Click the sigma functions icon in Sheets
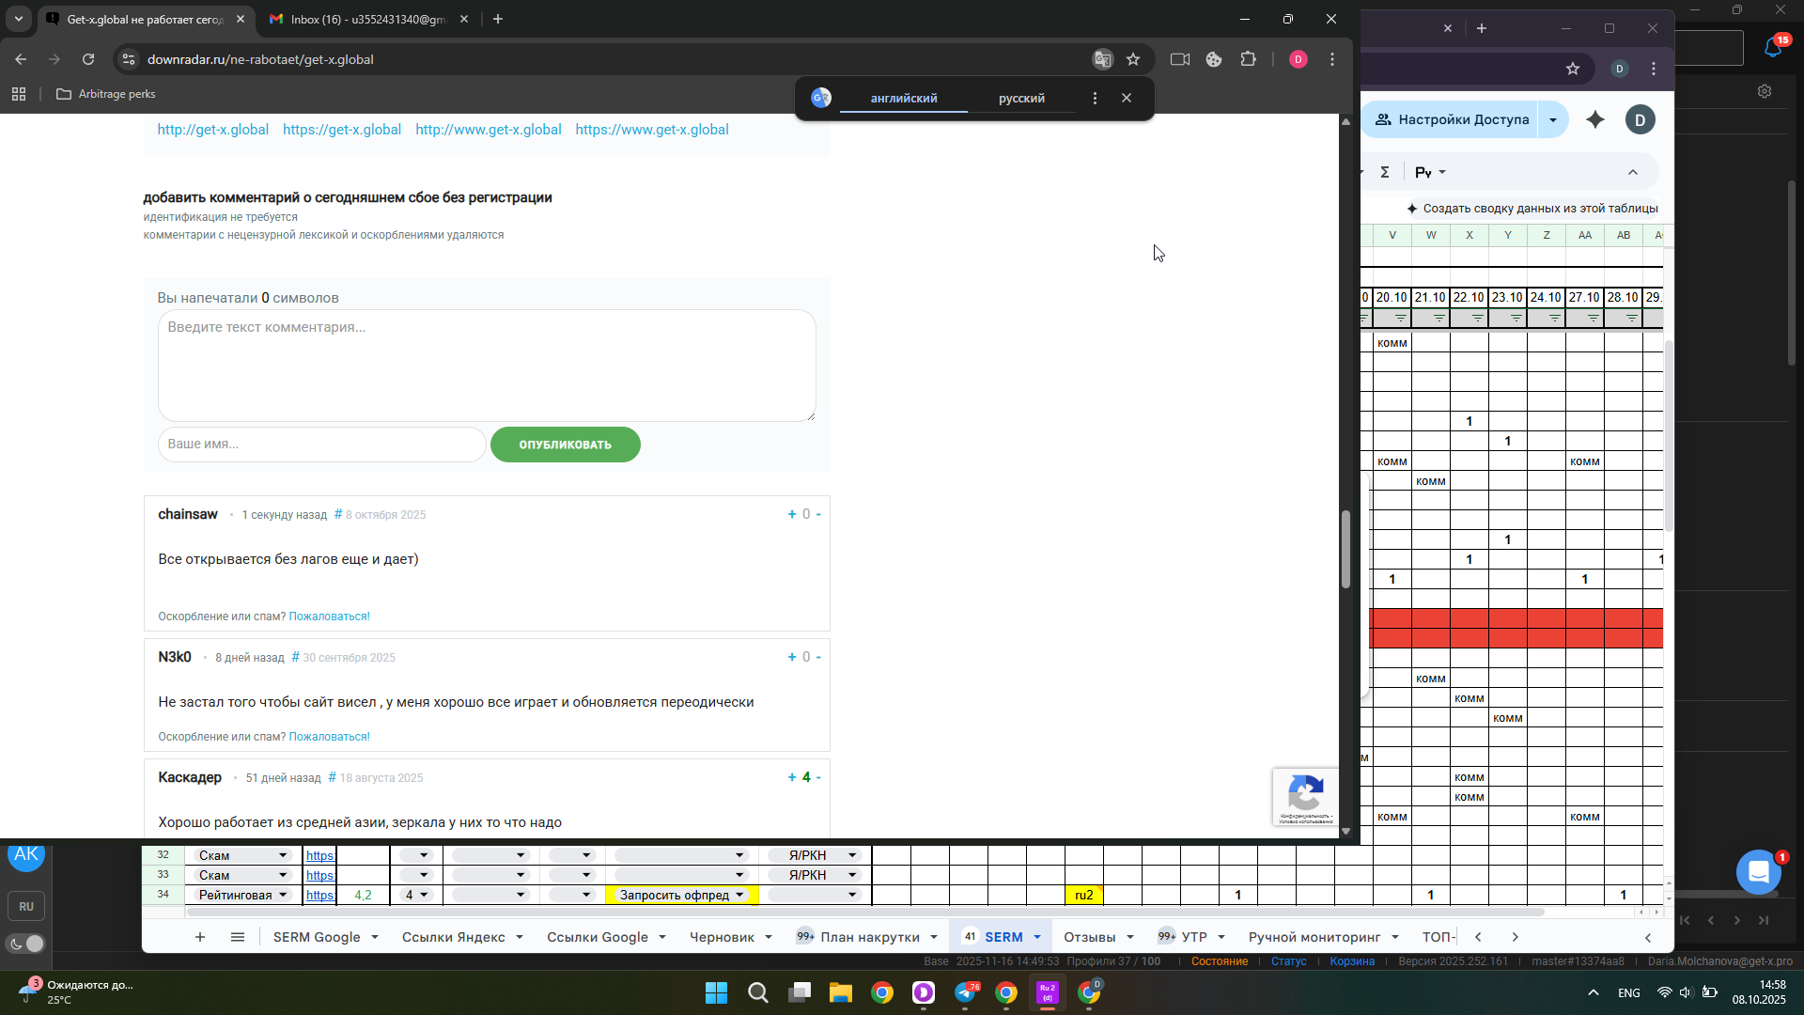Viewport: 1804px width, 1015px height. [1385, 172]
